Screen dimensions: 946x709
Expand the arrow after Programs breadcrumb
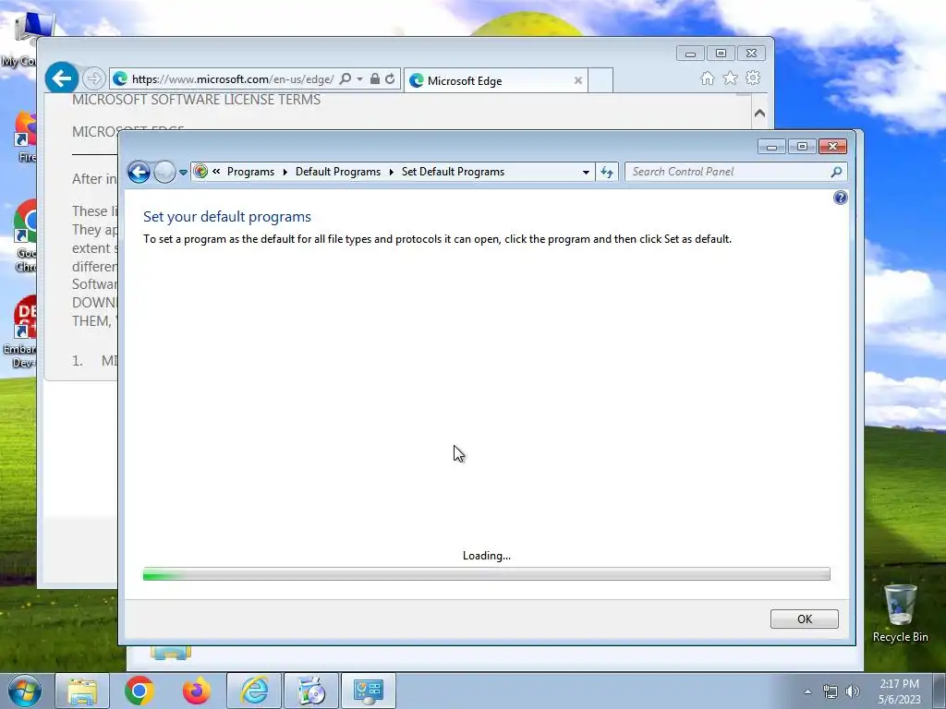click(x=285, y=173)
